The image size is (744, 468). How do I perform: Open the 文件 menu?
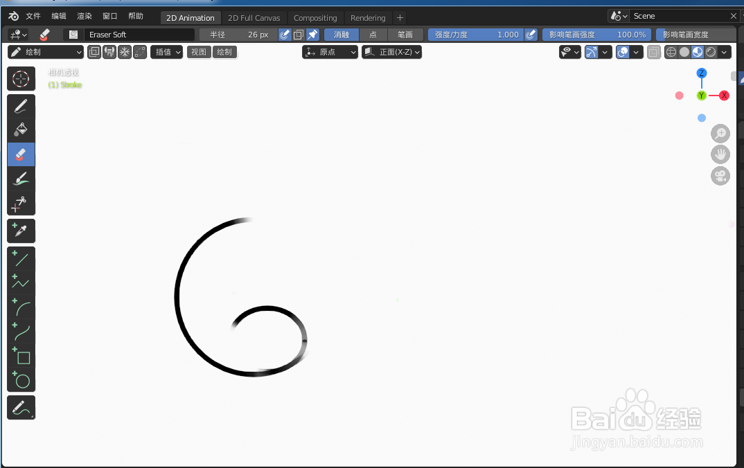(33, 16)
